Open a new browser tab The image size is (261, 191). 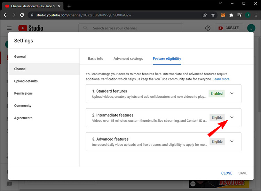69,6
